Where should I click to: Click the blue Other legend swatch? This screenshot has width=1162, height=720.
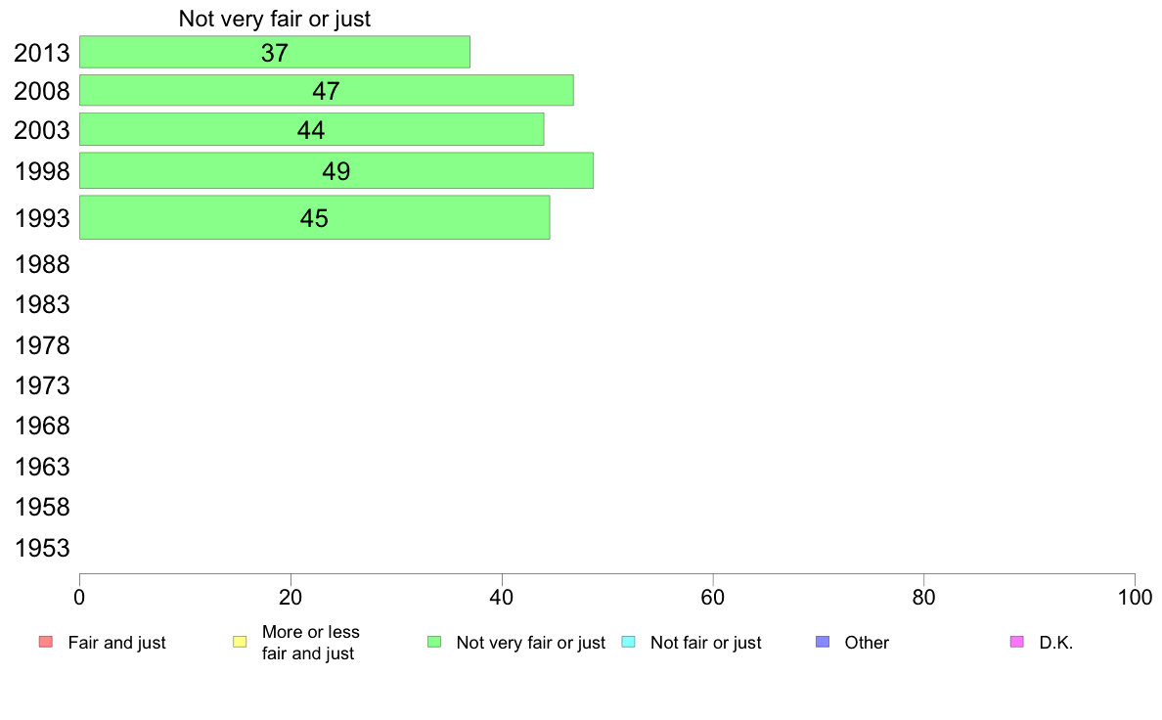(x=823, y=642)
